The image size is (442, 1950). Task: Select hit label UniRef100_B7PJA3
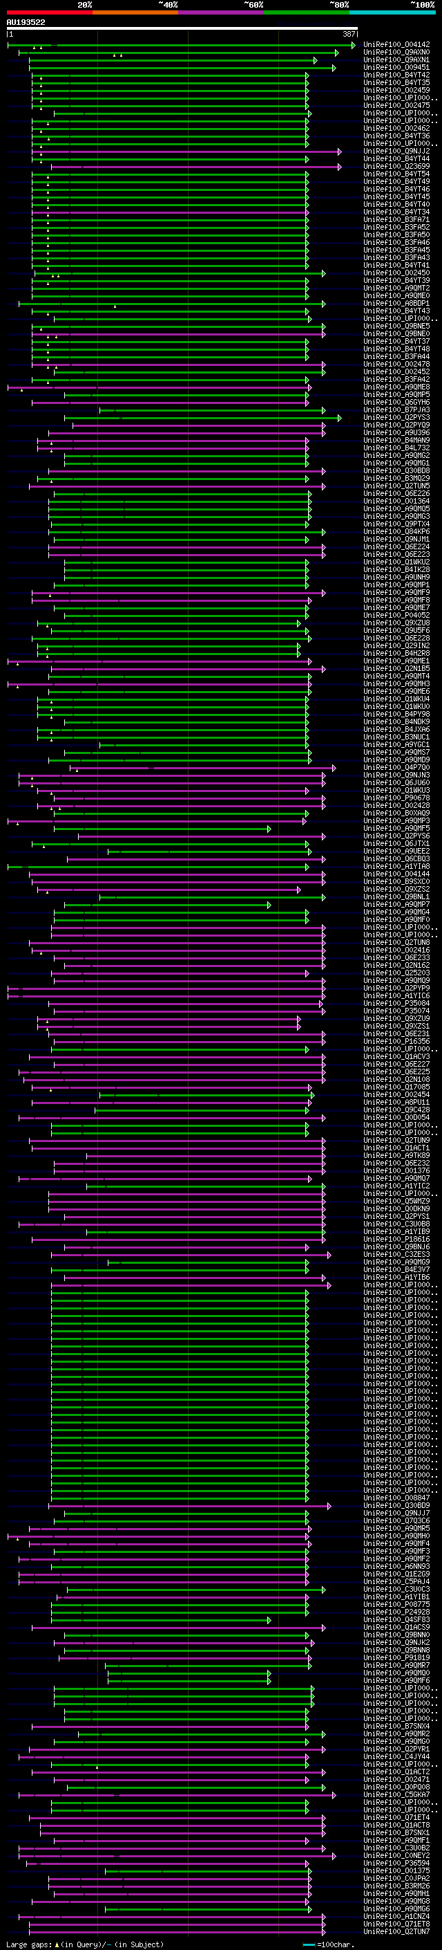(396, 410)
